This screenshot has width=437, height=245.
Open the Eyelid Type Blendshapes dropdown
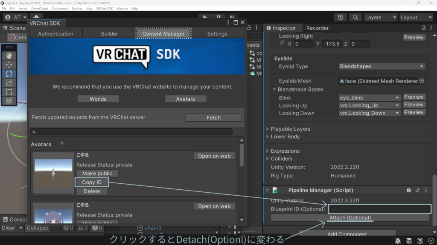click(x=382, y=66)
